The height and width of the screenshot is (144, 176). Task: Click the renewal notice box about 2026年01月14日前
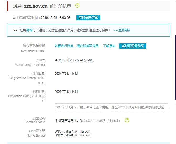[x=111, y=107]
